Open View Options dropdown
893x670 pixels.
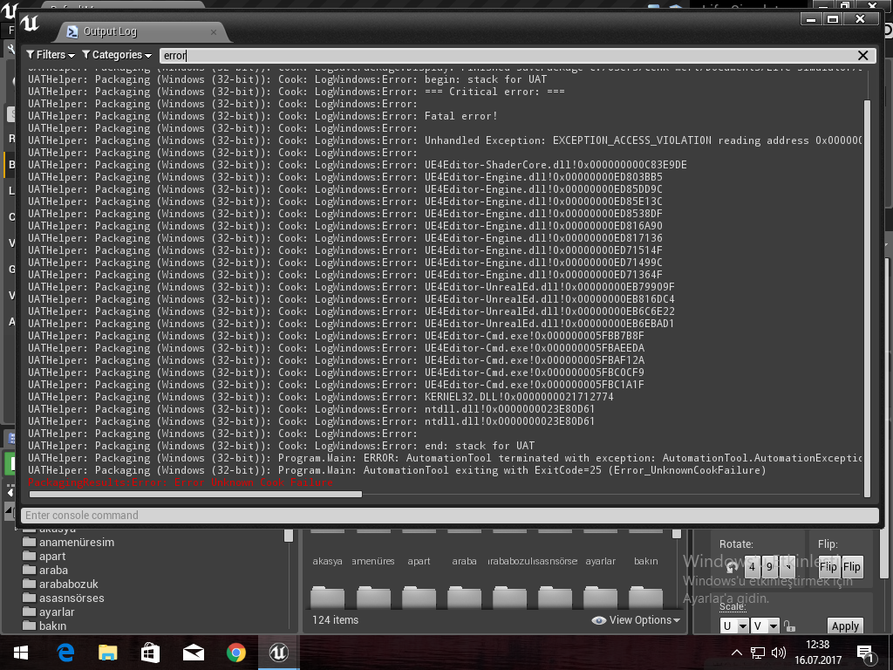[636, 620]
